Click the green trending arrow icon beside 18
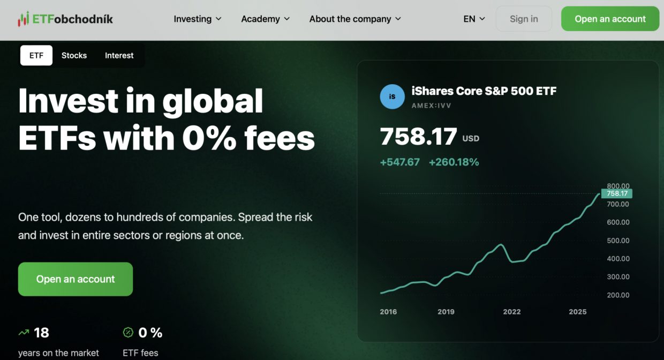 point(24,333)
